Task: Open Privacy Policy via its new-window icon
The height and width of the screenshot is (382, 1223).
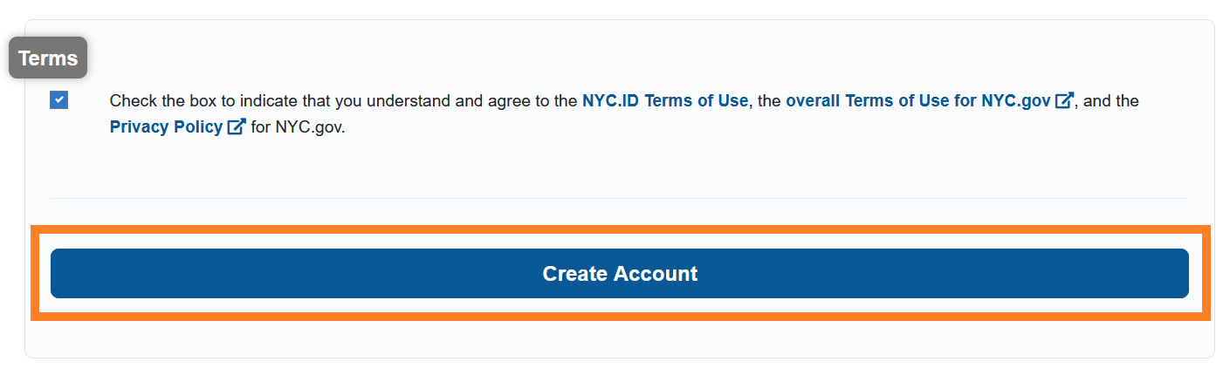Action: point(236,127)
